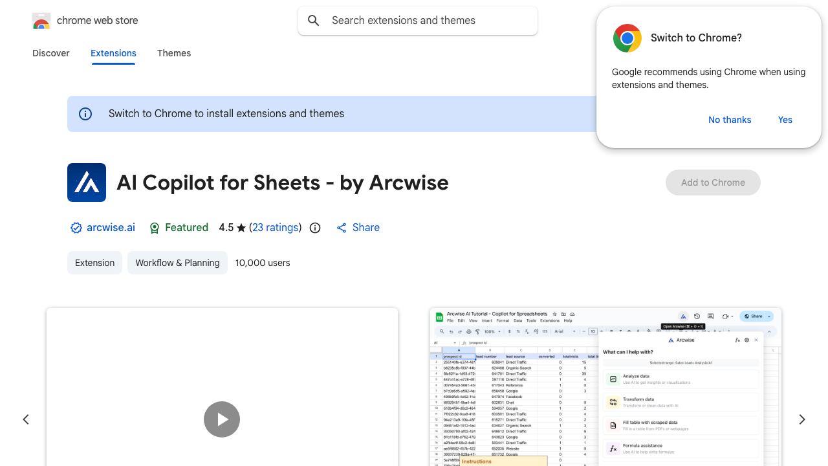Click the Extension category chip

click(x=94, y=263)
